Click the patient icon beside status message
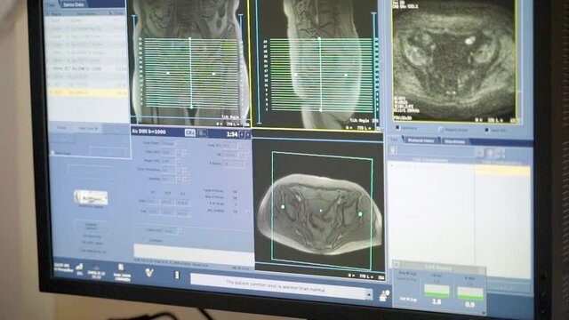This screenshot has height=320, width=569. coord(384,296)
